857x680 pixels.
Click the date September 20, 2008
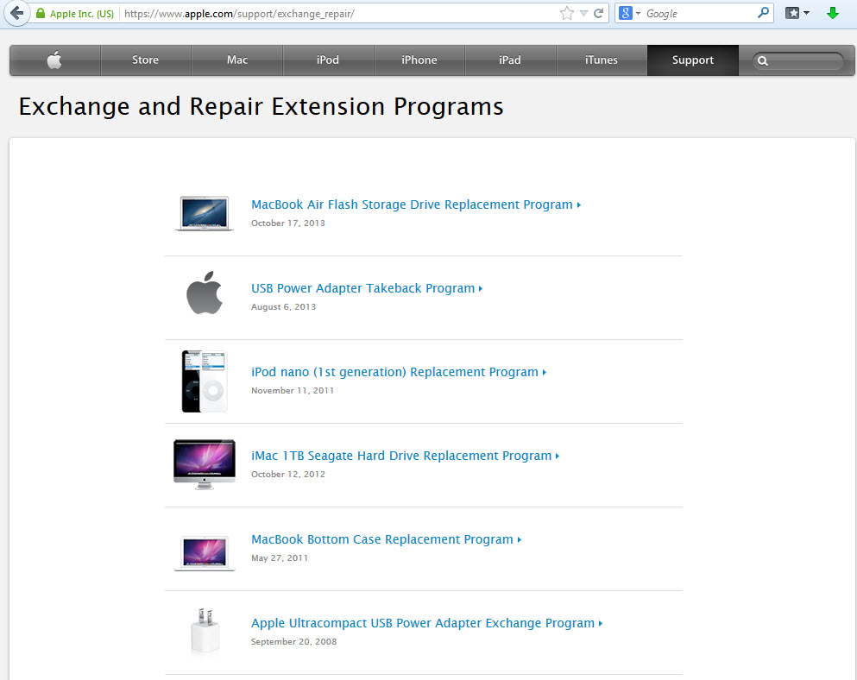tap(293, 642)
